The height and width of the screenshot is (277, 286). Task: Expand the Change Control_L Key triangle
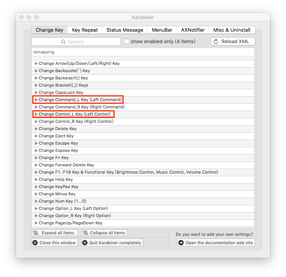pyautogui.click(x=36, y=114)
